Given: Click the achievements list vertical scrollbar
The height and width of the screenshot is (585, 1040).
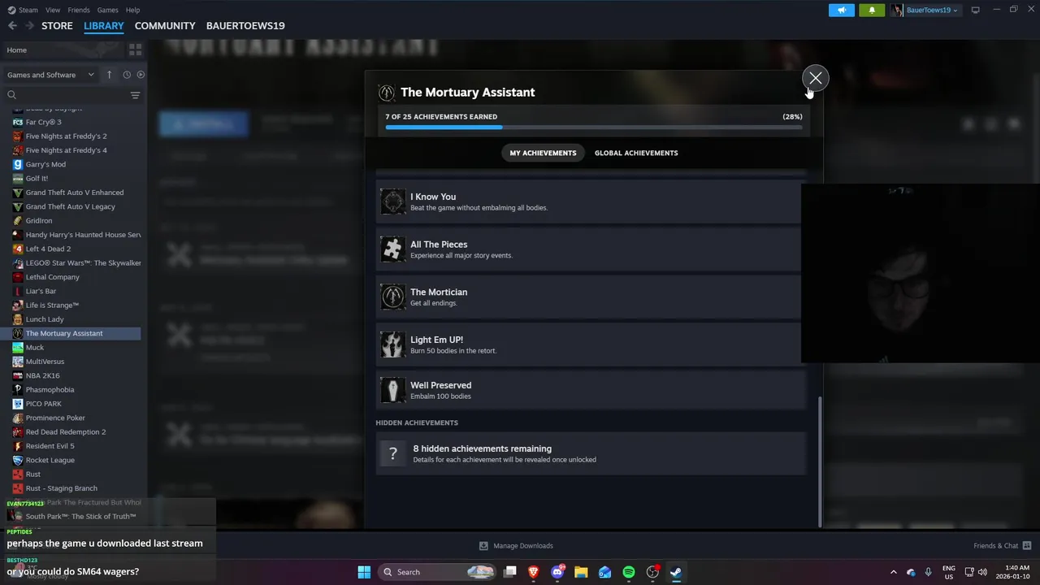Looking at the screenshot, I should pyautogui.click(x=819, y=461).
